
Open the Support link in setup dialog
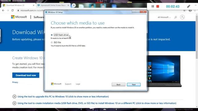click(68, 84)
